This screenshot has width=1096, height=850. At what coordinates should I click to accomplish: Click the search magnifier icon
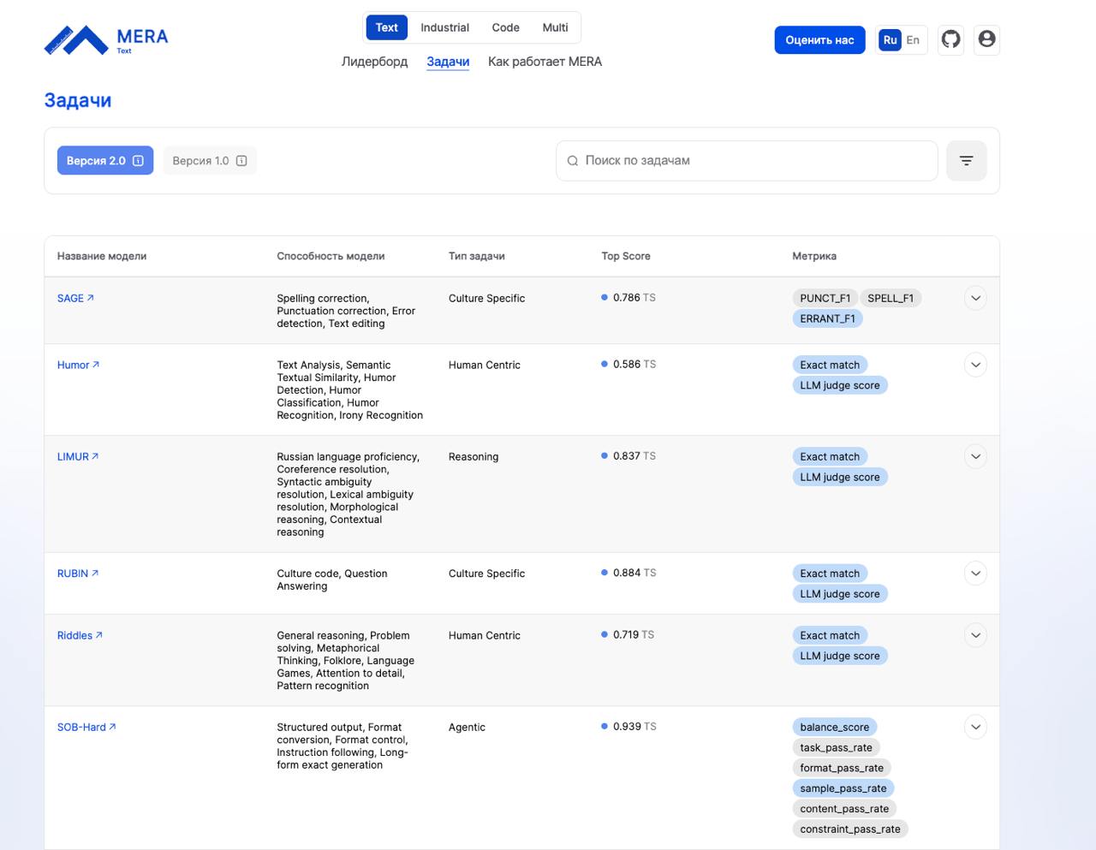coord(573,161)
